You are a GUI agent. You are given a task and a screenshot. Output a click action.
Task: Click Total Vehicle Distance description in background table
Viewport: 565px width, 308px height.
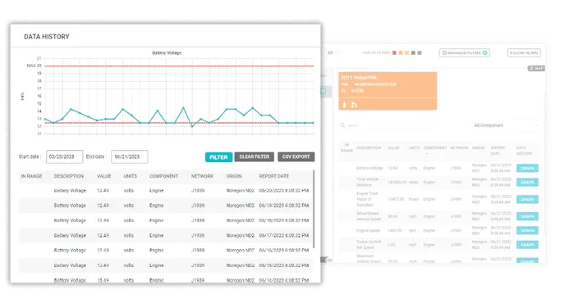(x=367, y=182)
